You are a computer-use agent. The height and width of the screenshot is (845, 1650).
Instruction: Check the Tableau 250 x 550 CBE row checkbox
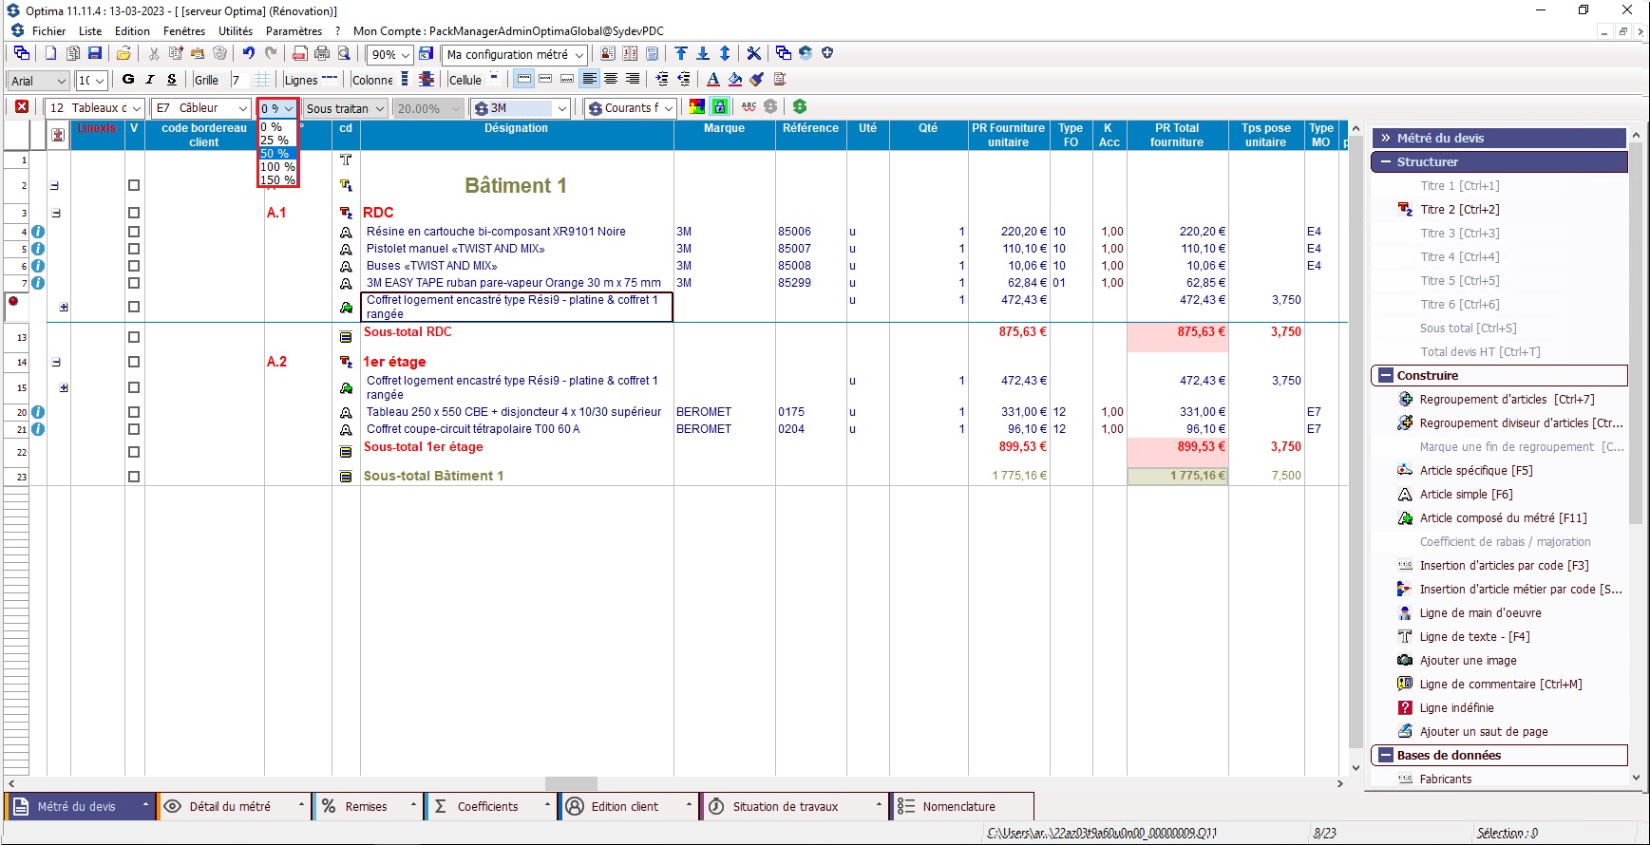click(x=134, y=412)
